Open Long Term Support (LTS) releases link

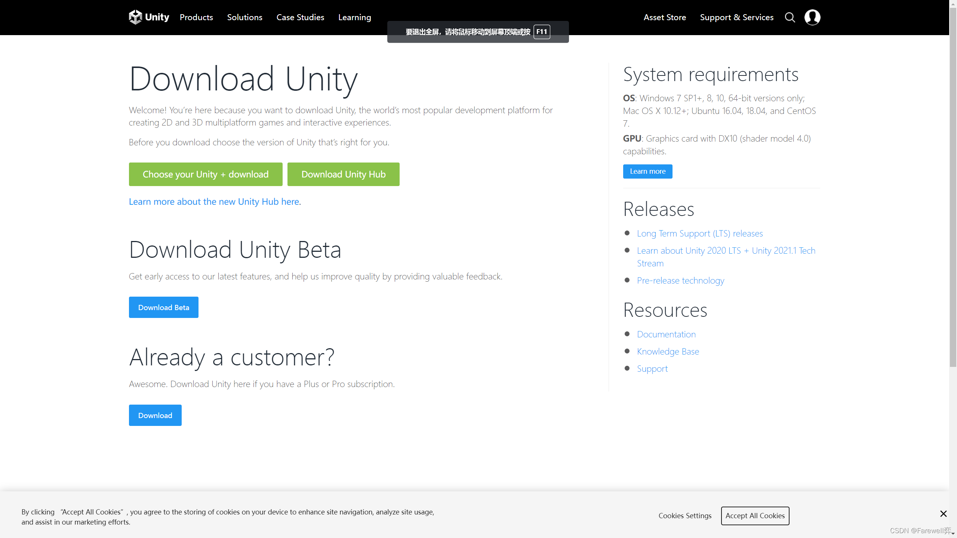click(699, 234)
